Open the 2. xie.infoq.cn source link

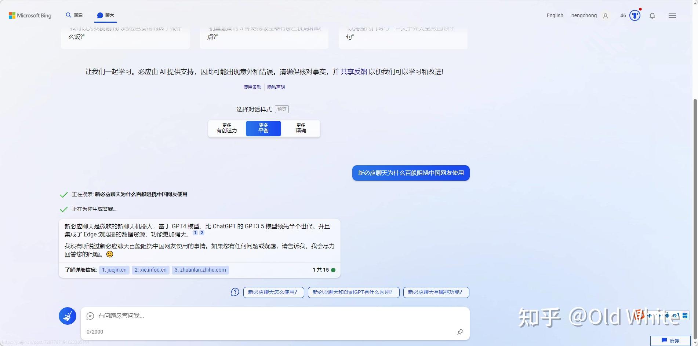pyautogui.click(x=150, y=270)
